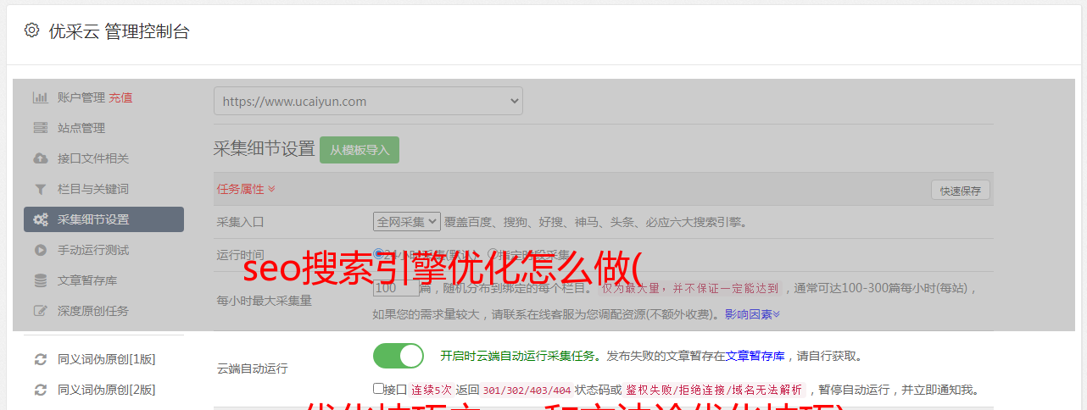This screenshot has height=410, width=1087.
Task: Select the 24小时采集 radio button
Action: [378, 253]
